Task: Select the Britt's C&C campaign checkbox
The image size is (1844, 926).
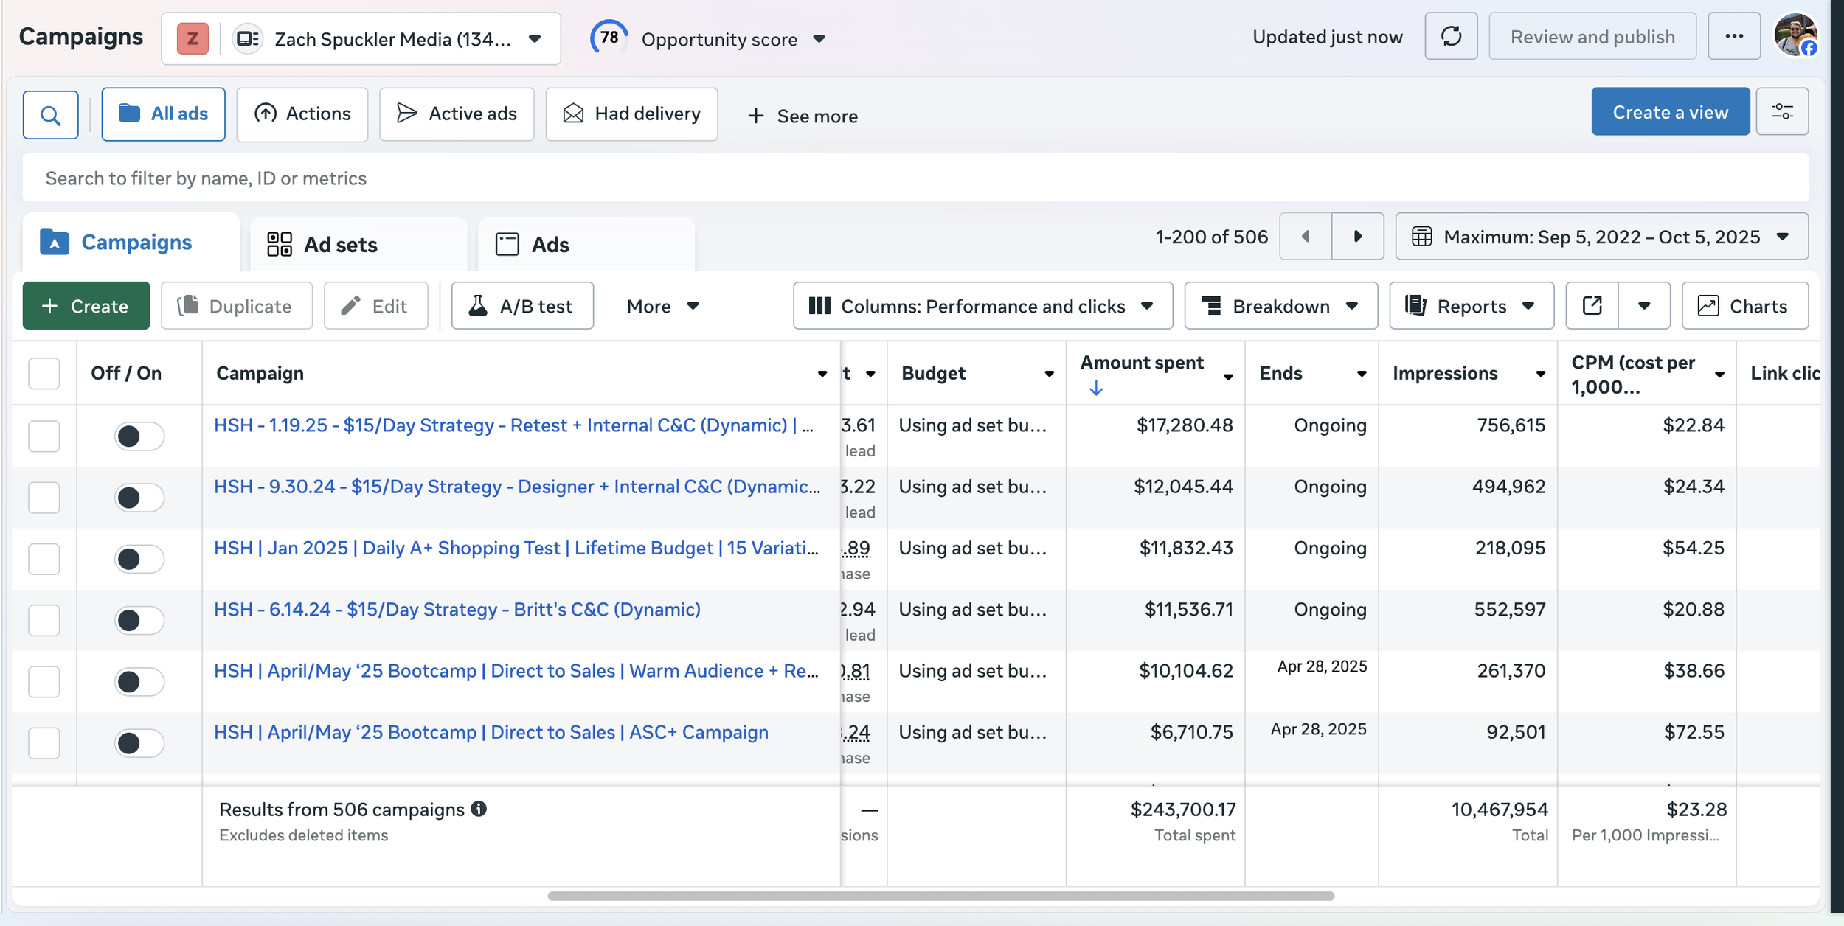Action: pos(44,620)
